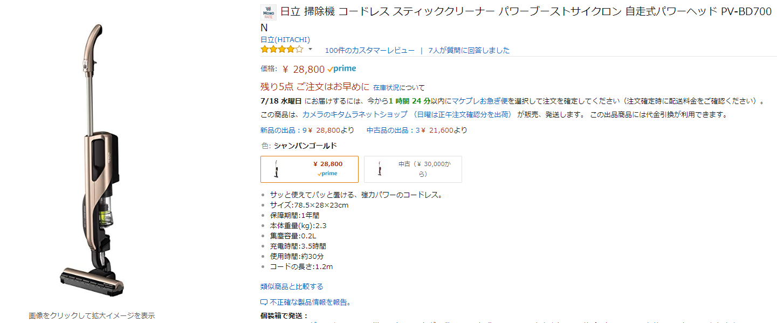This screenshot has height=323, width=777.
Task: Select the used (中古) red color variant
Action: [x=412, y=169]
